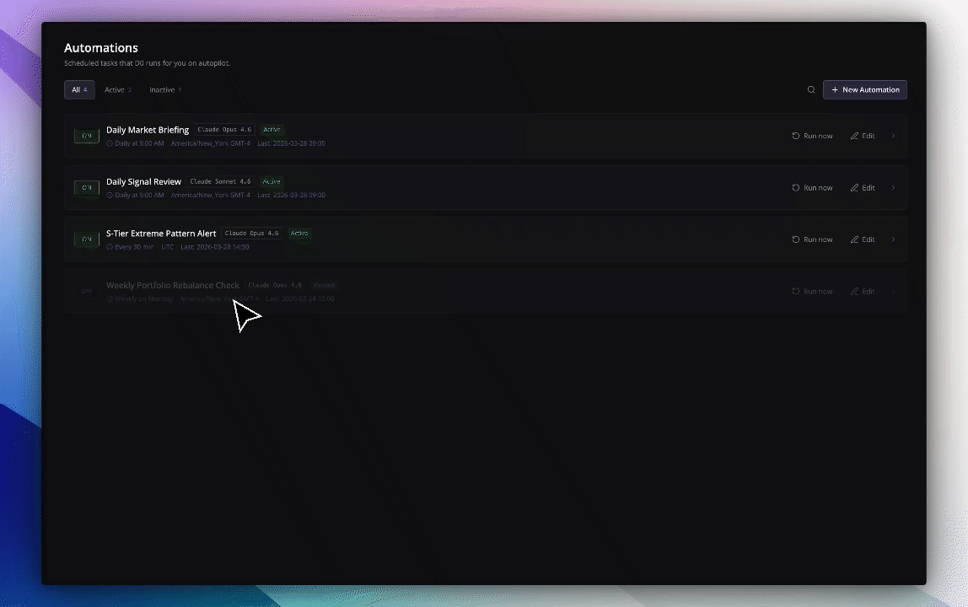
Task: Toggle off Daily Market Briefing ON switch
Action: [86, 136]
